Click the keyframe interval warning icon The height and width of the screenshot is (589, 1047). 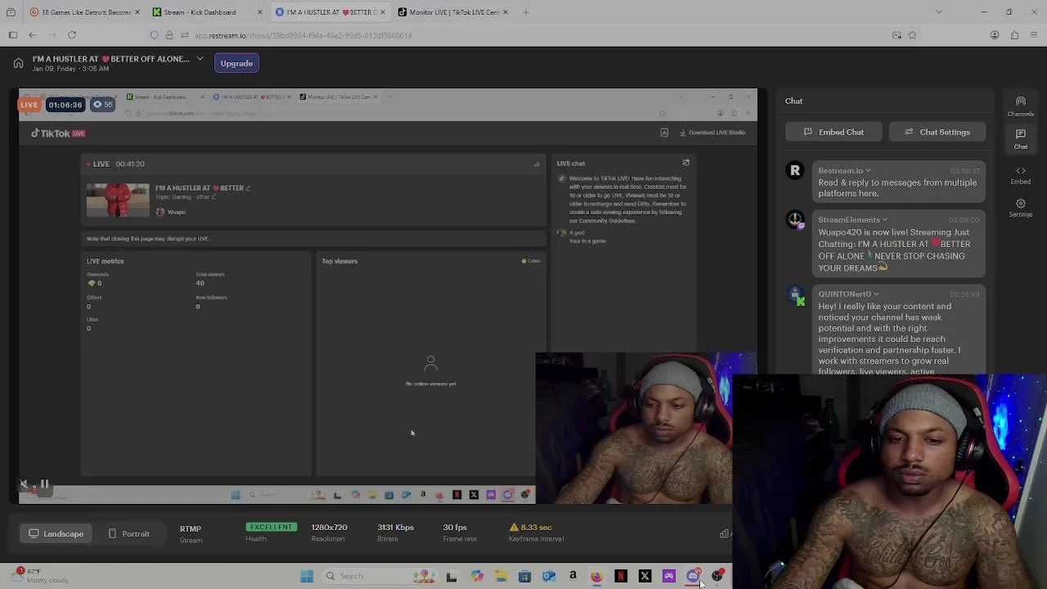(514, 528)
